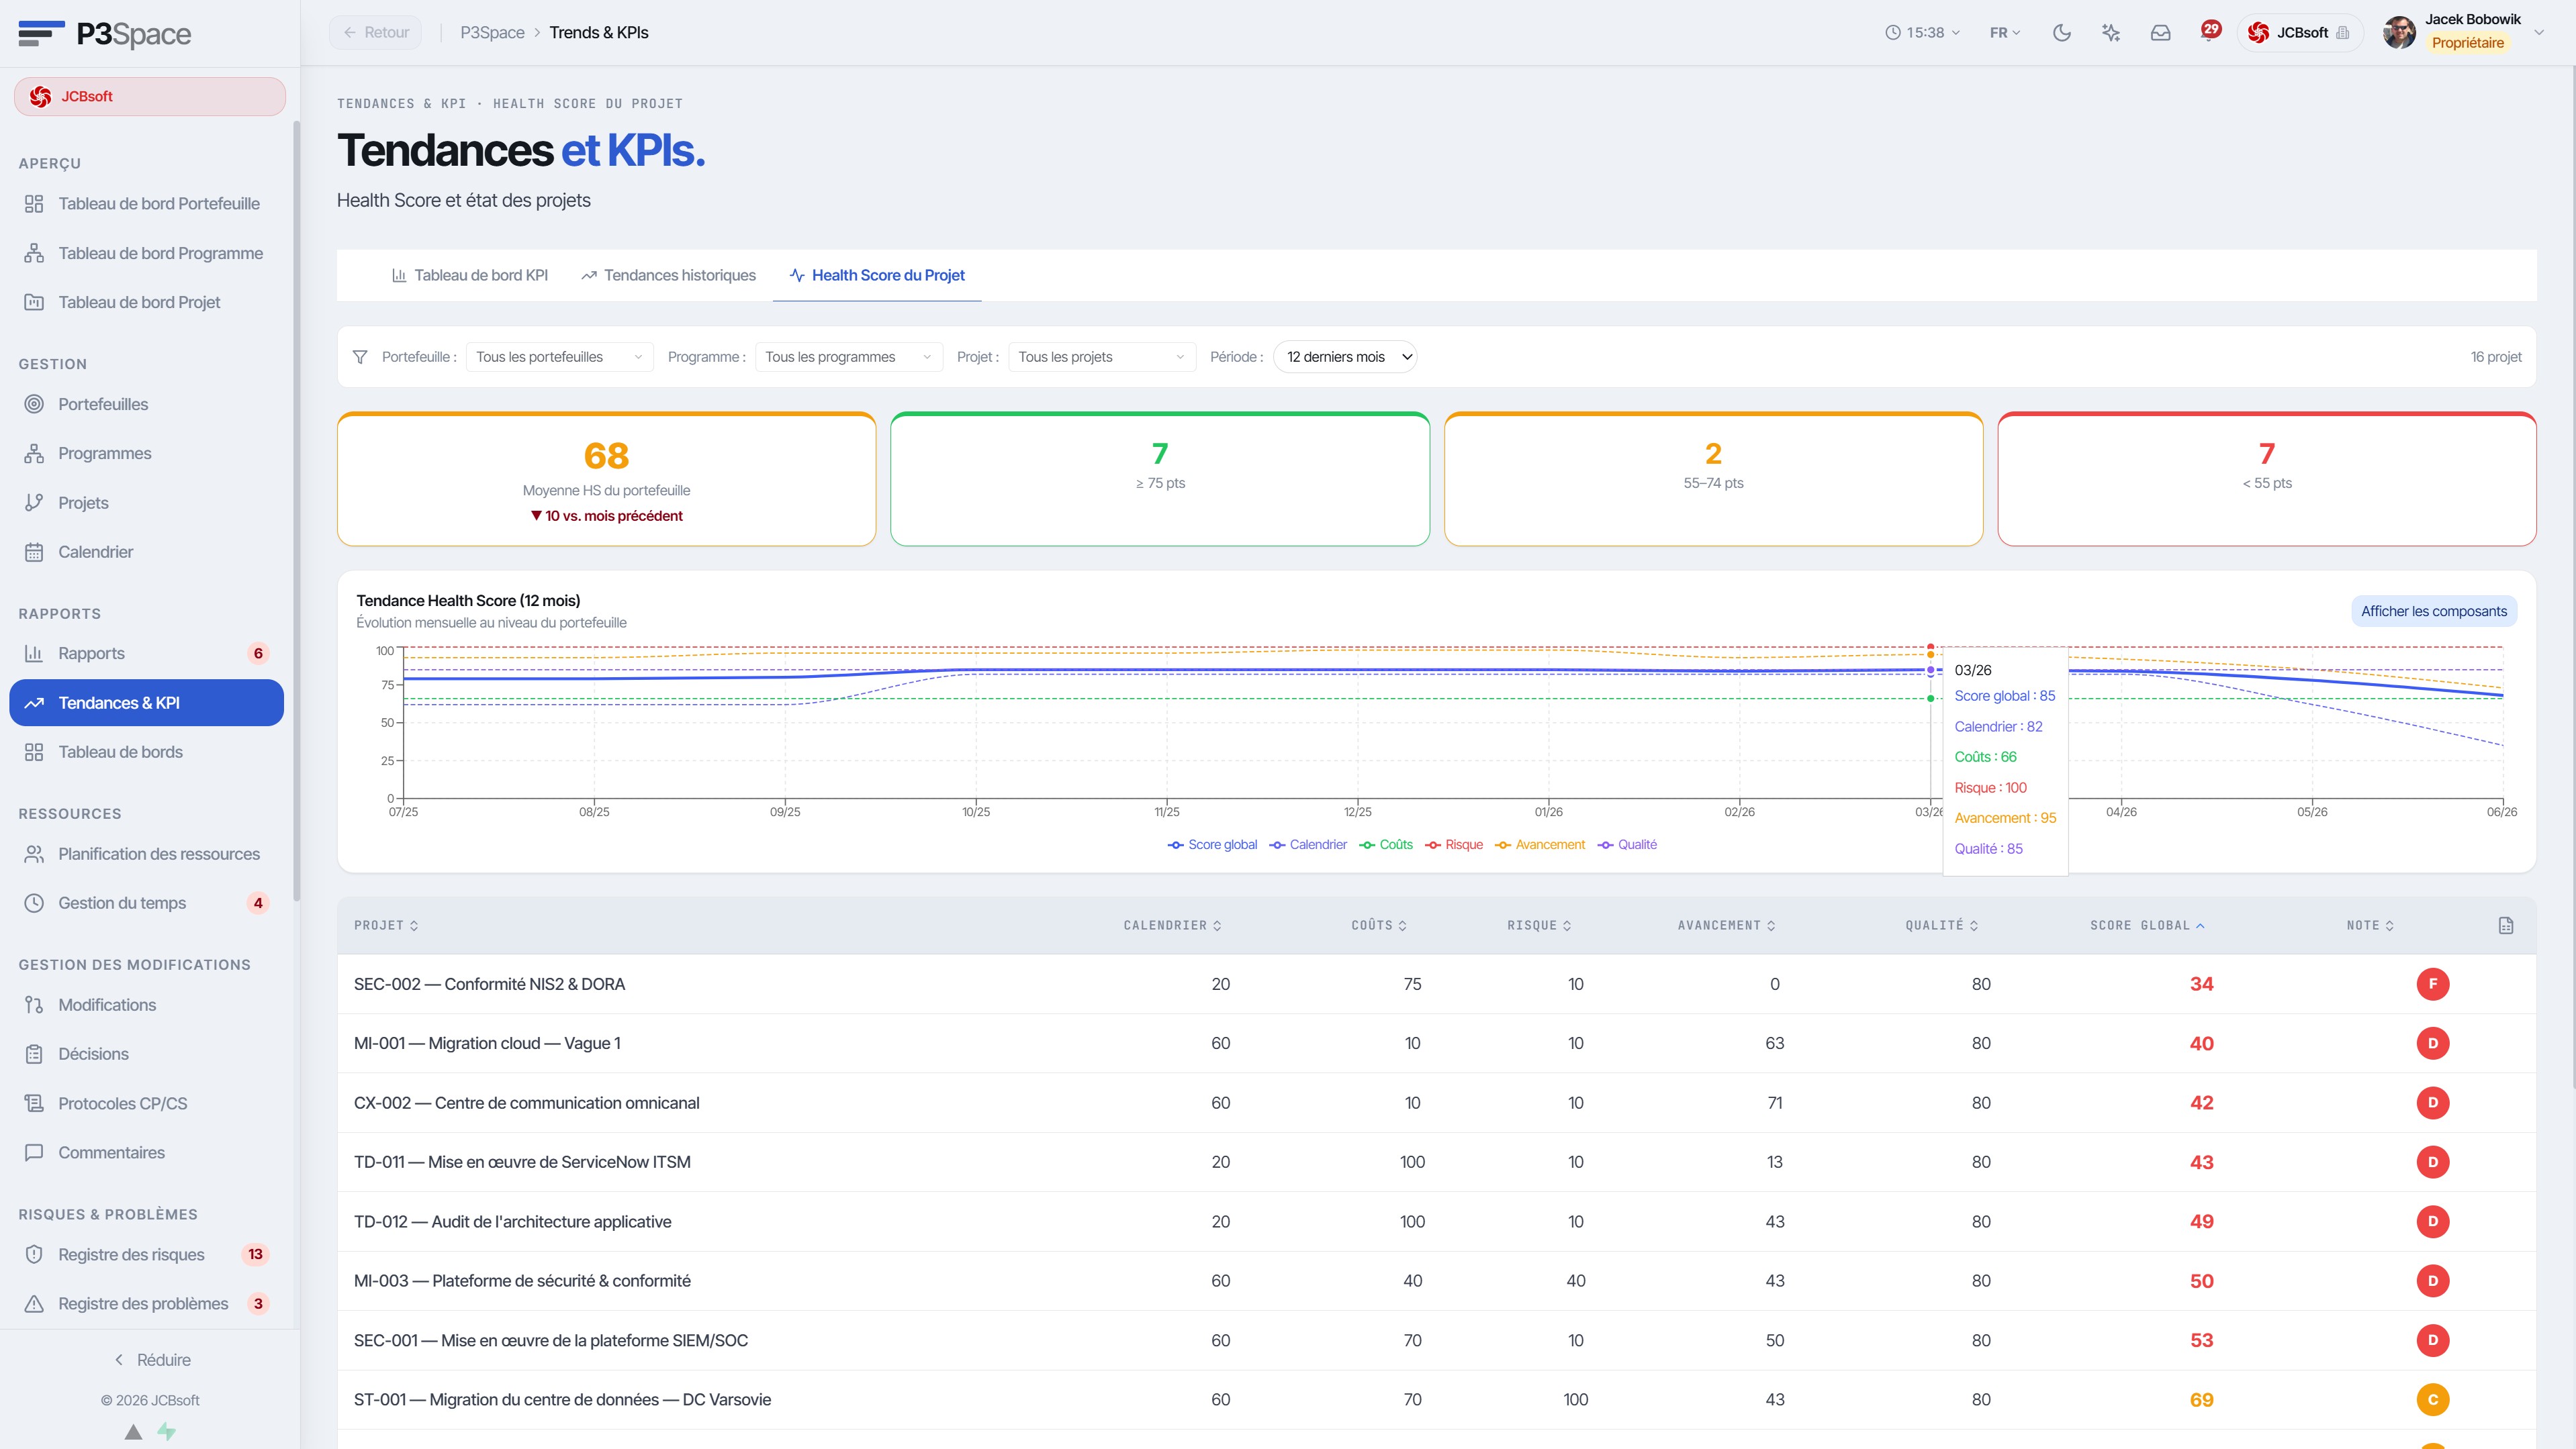Click Réduire to collapse sidebar
This screenshot has height=1449, width=2576.
point(152,1360)
